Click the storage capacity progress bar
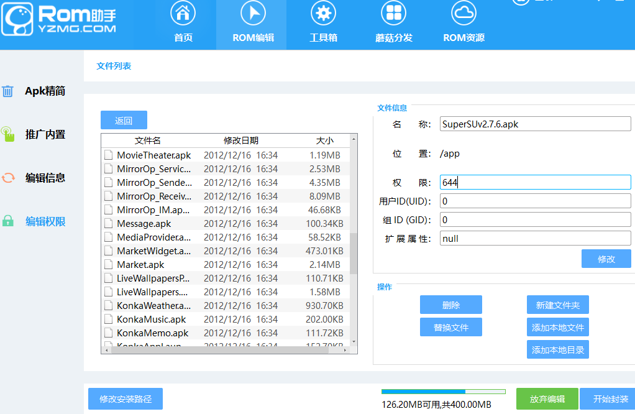 [442, 391]
